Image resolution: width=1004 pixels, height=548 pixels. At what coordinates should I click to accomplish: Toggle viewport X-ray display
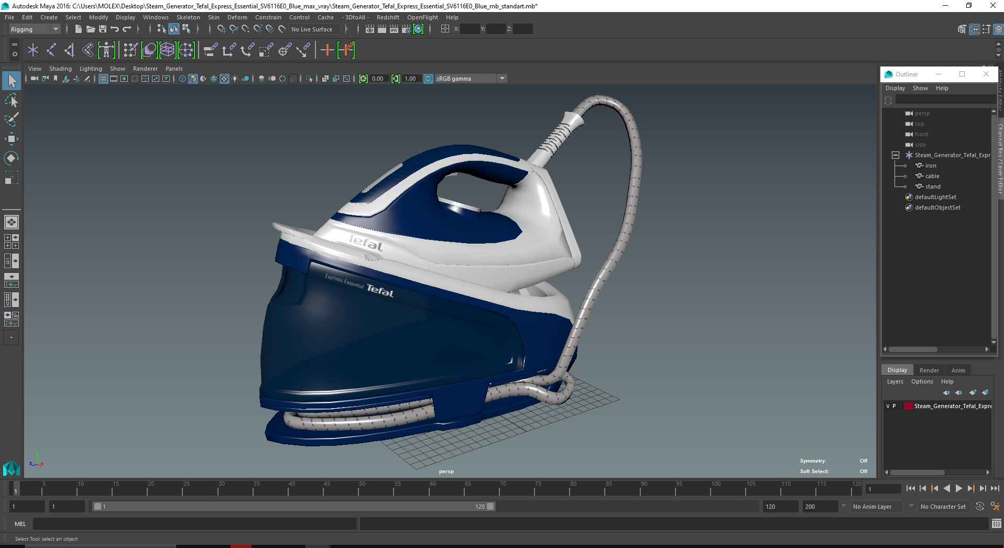325,79
